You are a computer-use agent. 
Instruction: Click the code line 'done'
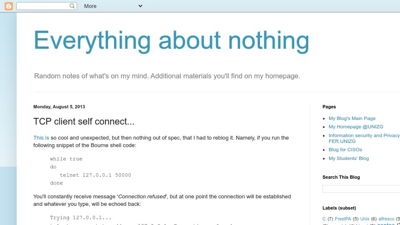point(56,183)
